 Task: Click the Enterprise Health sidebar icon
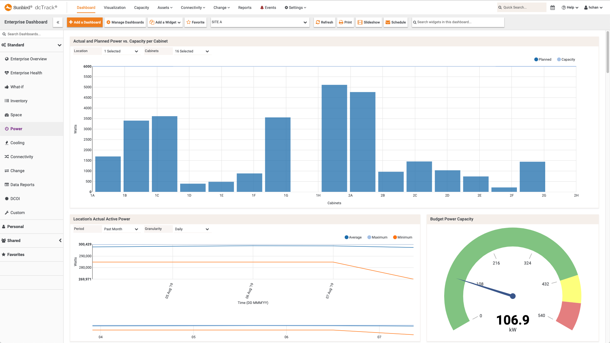point(7,72)
